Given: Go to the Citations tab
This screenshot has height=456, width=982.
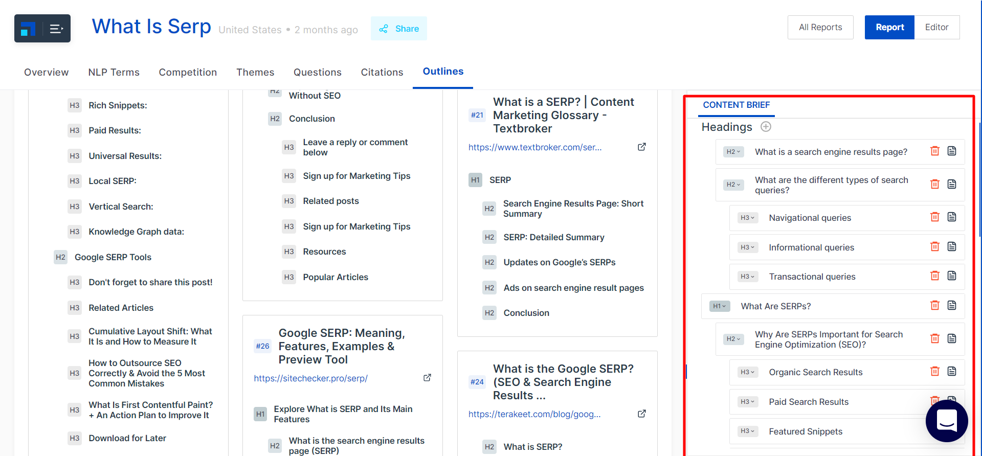Looking at the screenshot, I should (x=382, y=72).
